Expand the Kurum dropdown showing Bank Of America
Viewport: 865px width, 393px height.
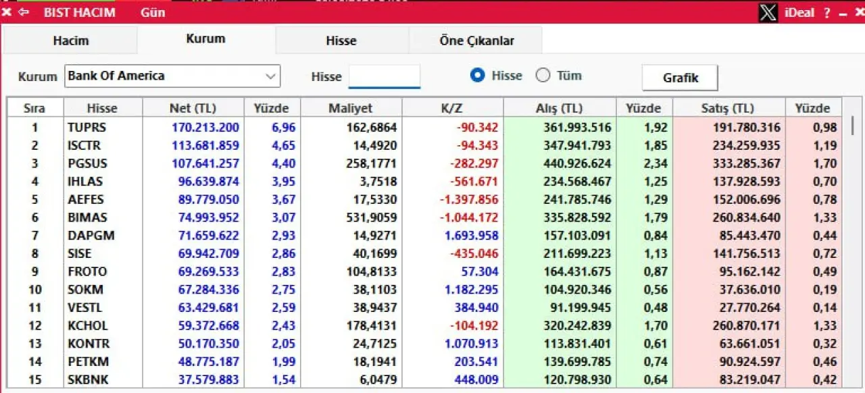pyautogui.click(x=271, y=76)
